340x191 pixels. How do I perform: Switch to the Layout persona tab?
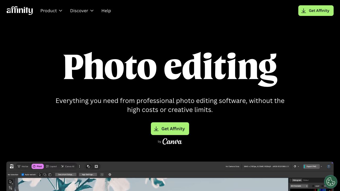(51, 166)
